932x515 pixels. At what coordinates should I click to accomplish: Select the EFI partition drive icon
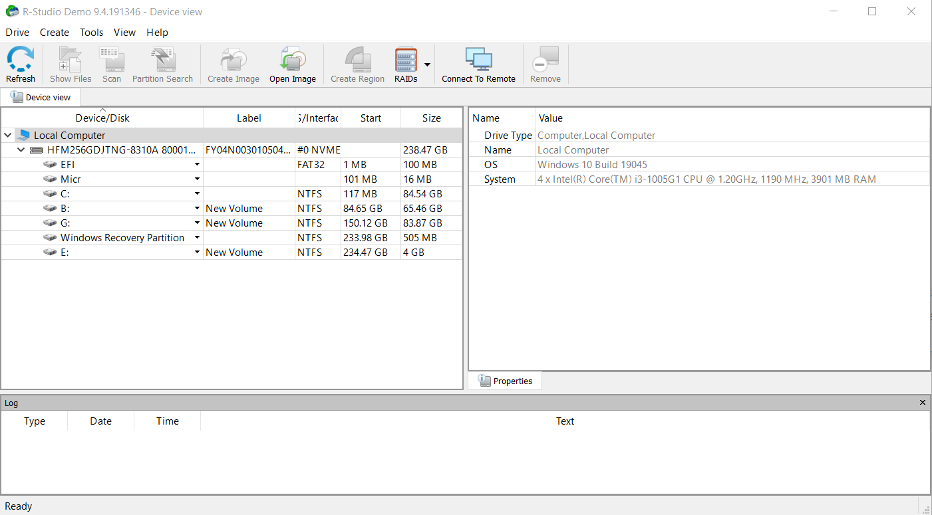50,164
